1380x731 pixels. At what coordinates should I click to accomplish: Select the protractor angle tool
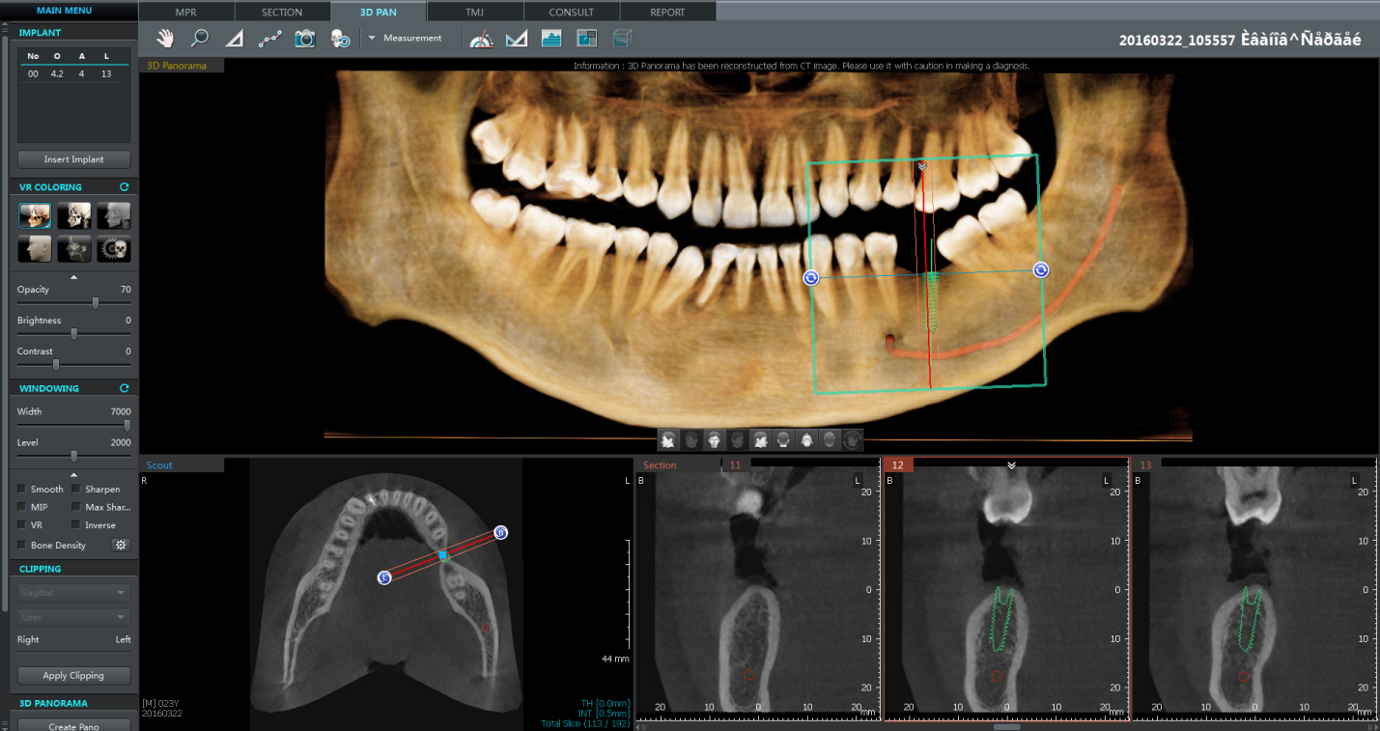point(481,39)
